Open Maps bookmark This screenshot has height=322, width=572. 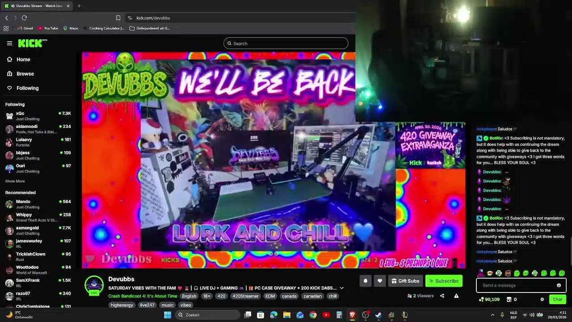pos(71,28)
